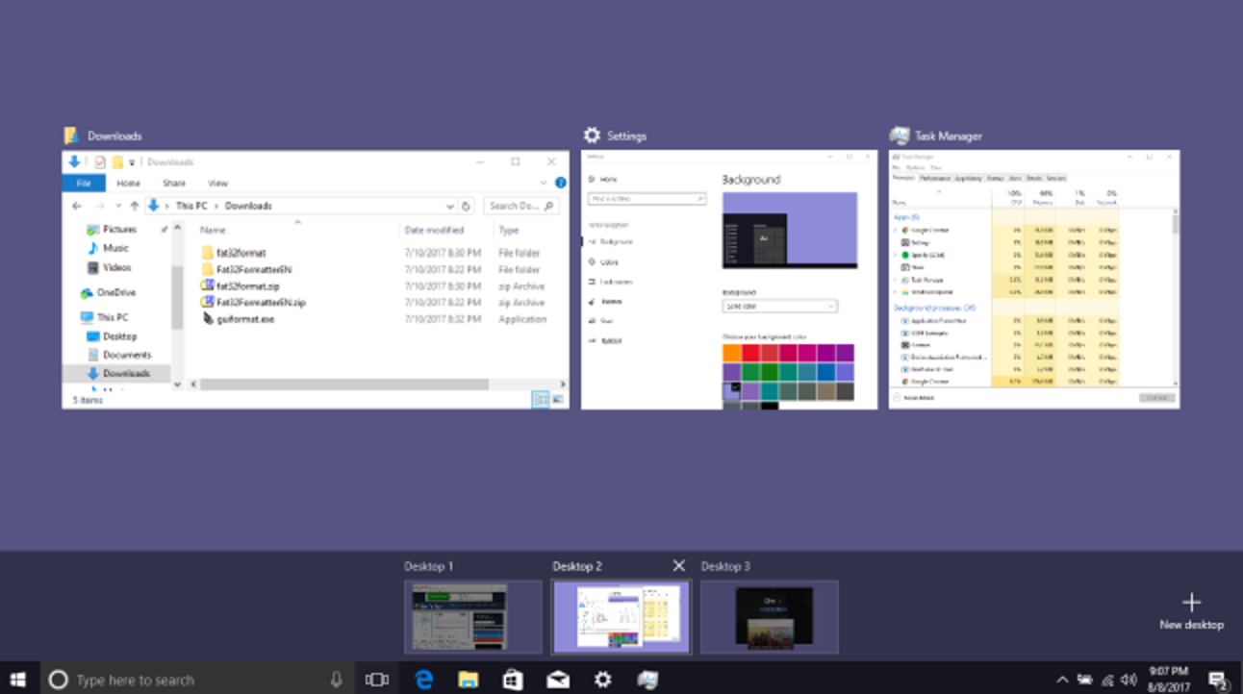The image size is (1243, 694).
Task: Select the Downloads window preview
Action: (315, 279)
